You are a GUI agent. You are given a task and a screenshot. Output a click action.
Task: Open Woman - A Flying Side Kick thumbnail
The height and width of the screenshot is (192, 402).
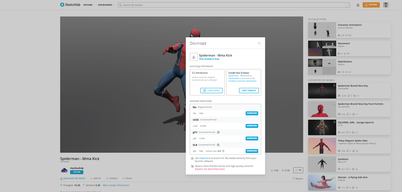click(322, 183)
